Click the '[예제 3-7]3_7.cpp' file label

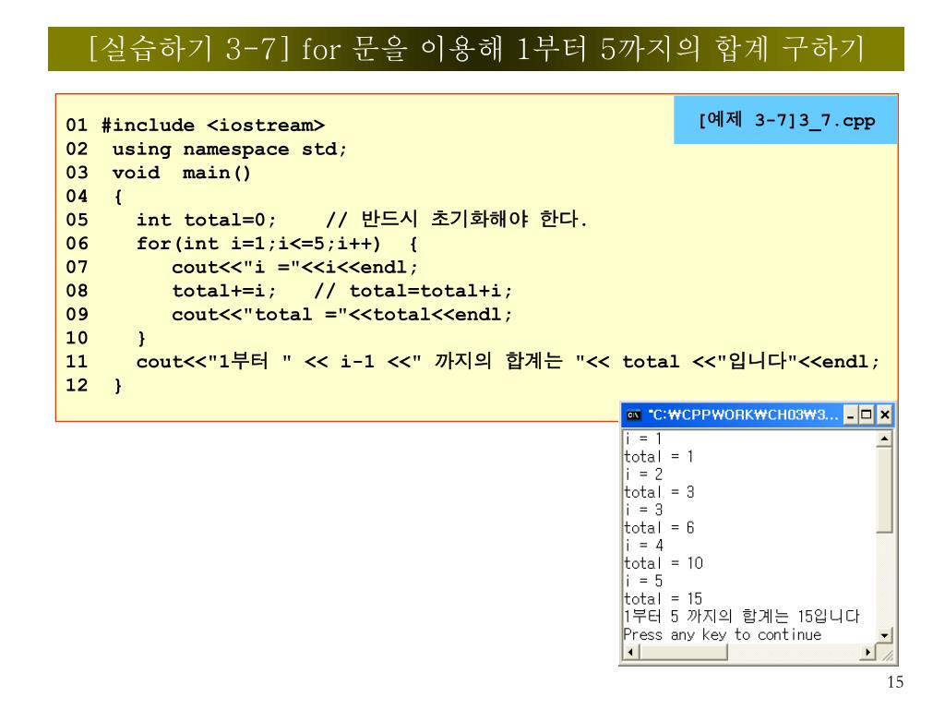[786, 120]
